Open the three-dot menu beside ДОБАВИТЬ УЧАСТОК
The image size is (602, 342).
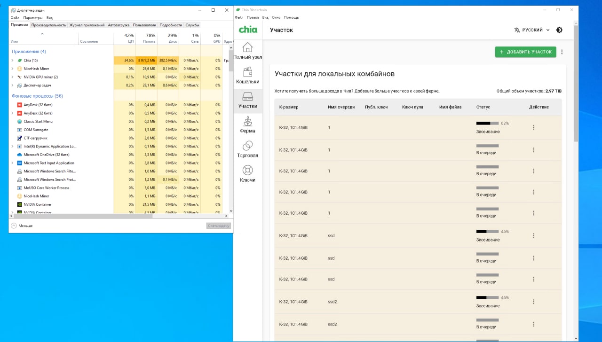562,52
